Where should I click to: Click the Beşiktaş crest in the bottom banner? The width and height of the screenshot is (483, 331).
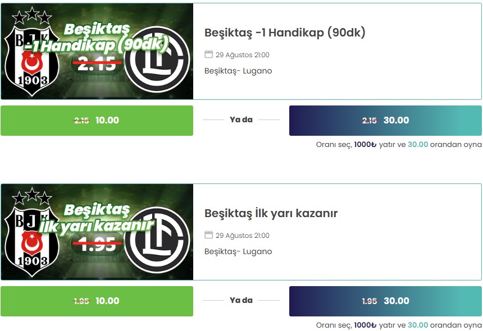pos(32,232)
